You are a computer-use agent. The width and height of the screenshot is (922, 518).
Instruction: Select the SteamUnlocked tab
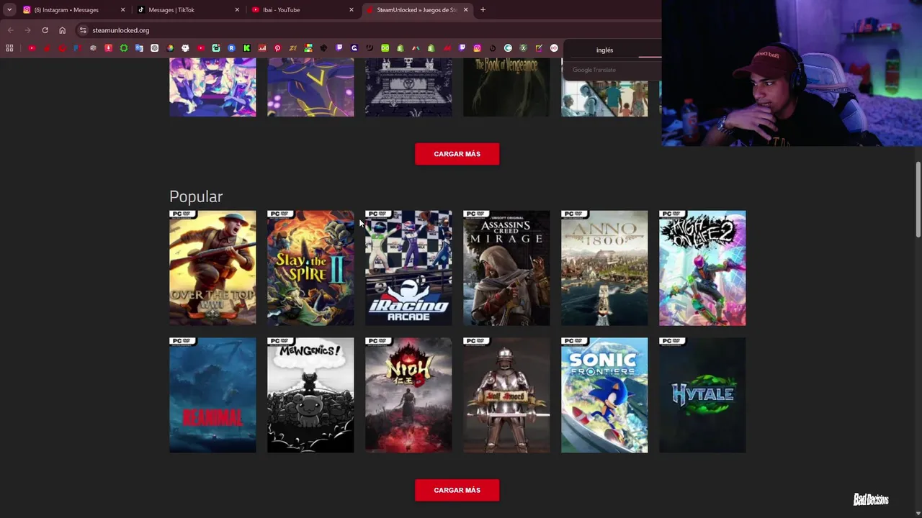[416, 9]
